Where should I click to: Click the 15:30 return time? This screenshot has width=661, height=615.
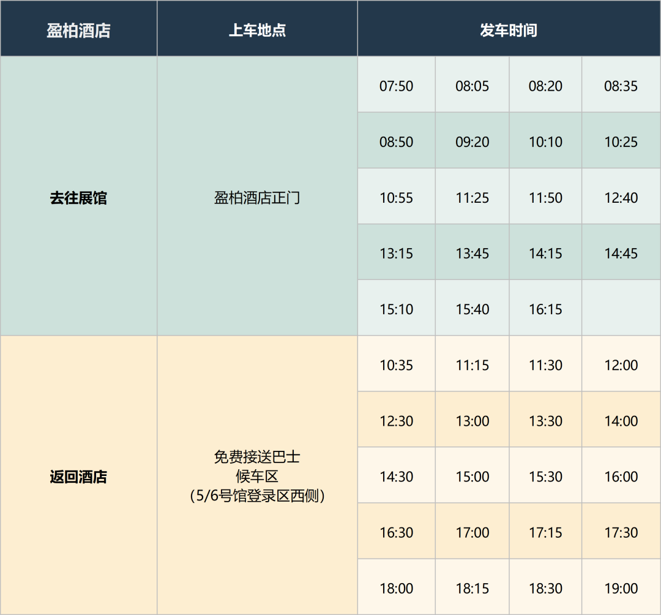click(x=545, y=475)
